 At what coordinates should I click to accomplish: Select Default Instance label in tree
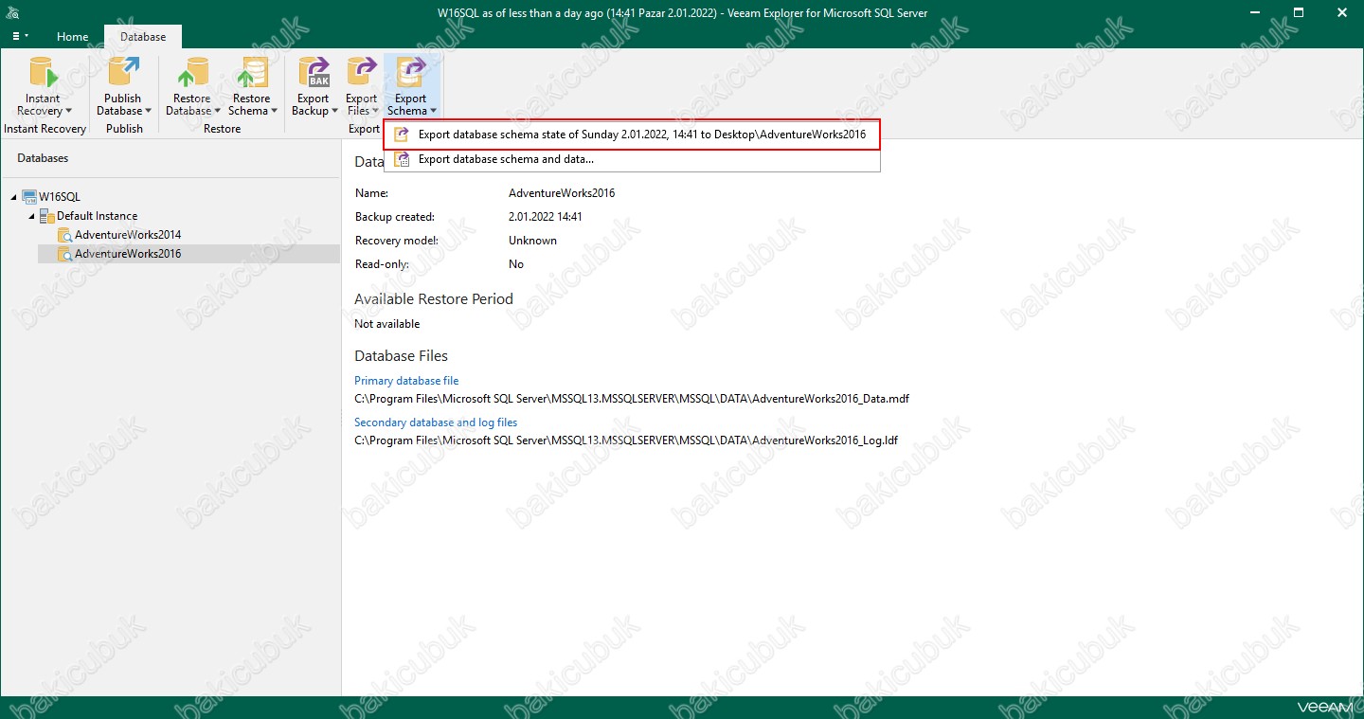(97, 216)
